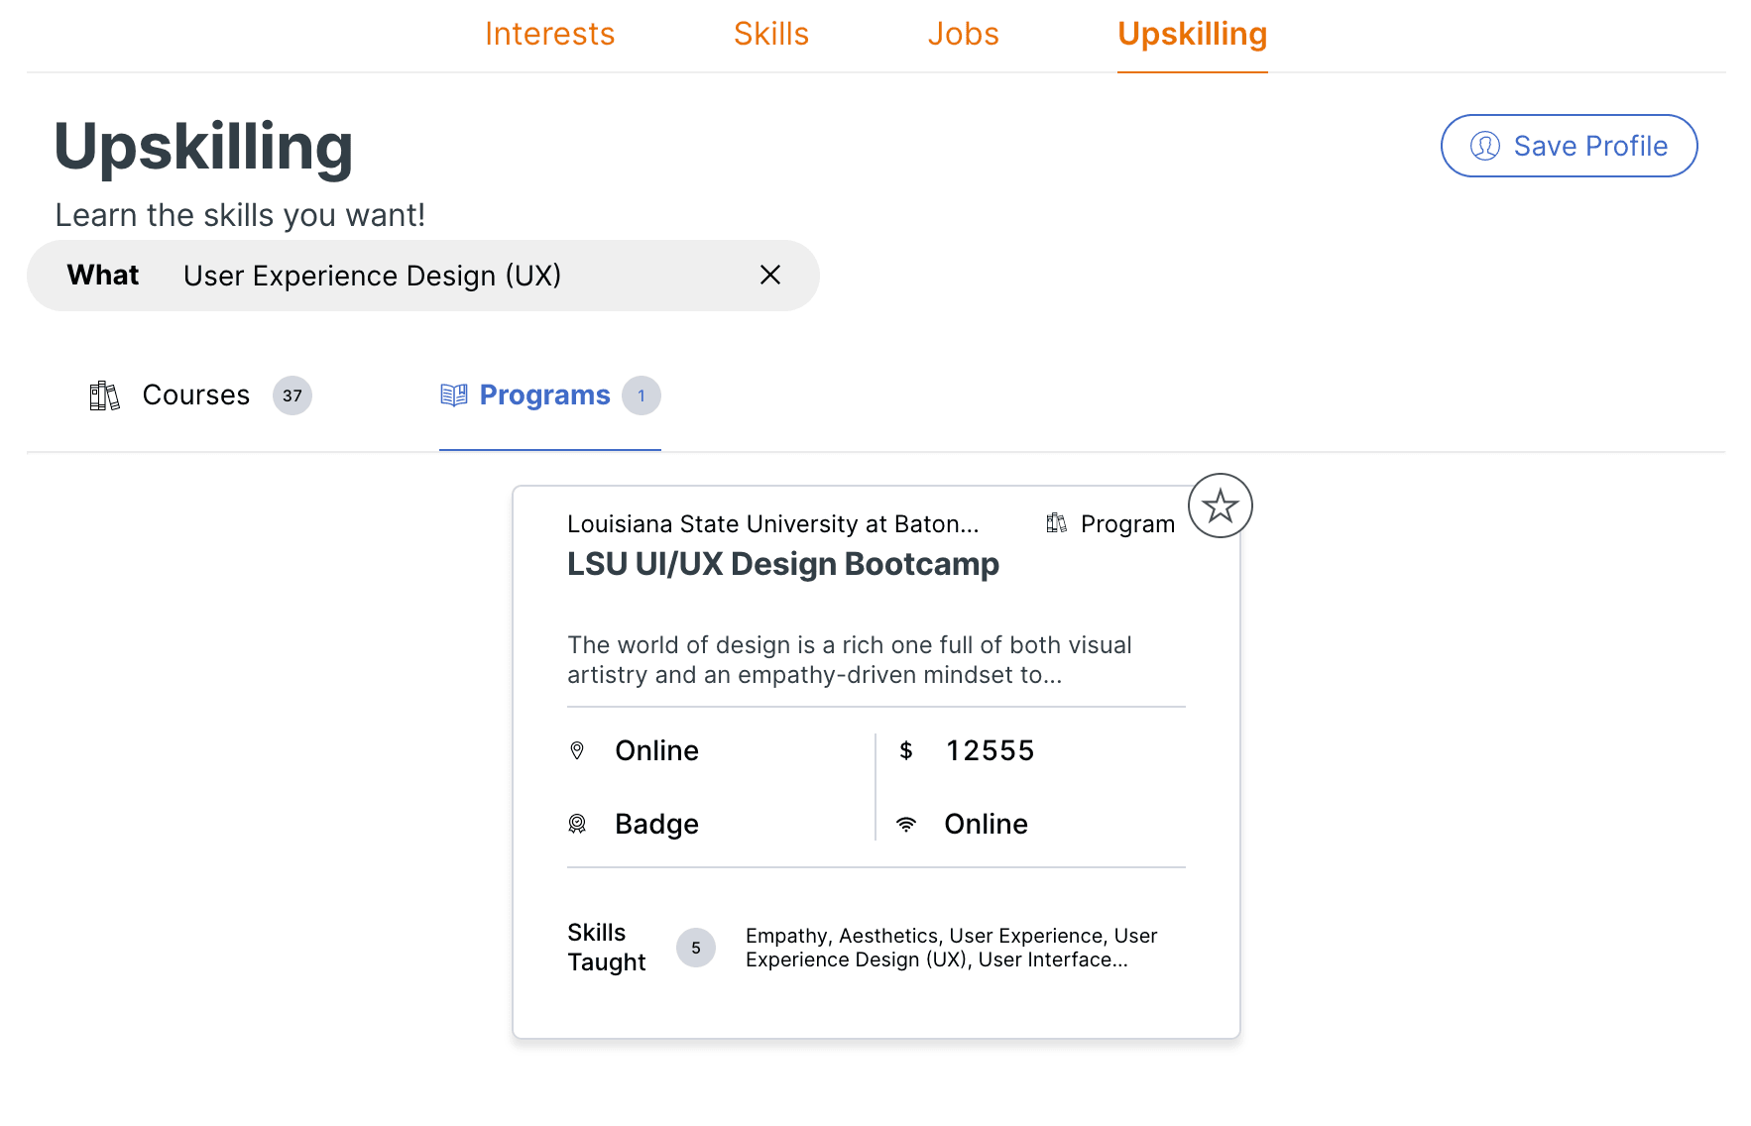Click the Program label on the card
The width and height of the screenshot is (1751, 1126).
click(1127, 524)
